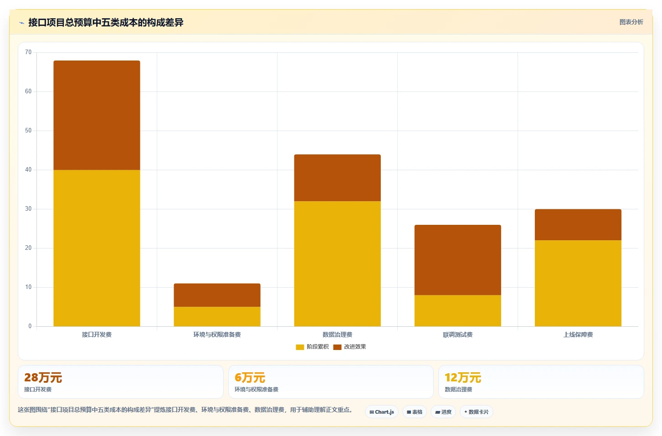662x436 pixels.
Task: Click the 数据治理费 brown bar segment
Action: (337, 177)
